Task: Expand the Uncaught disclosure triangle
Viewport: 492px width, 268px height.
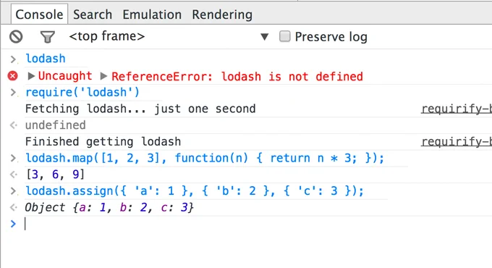Action: [x=31, y=76]
